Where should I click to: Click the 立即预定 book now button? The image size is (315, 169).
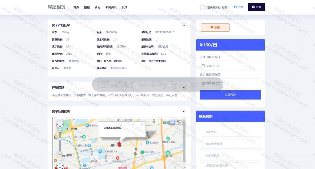pyautogui.click(x=230, y=95)
